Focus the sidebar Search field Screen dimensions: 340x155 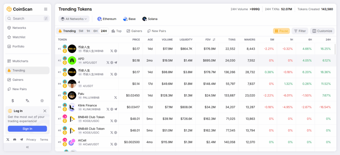click(27, 19)
